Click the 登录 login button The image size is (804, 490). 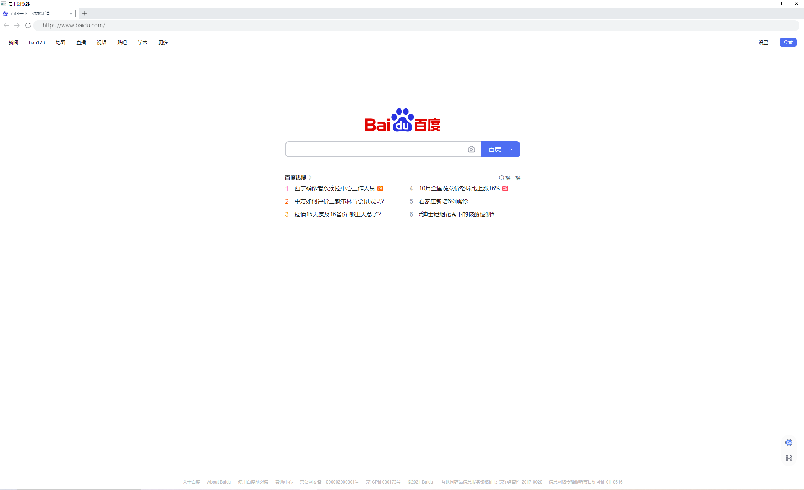[x=788, y=42]
